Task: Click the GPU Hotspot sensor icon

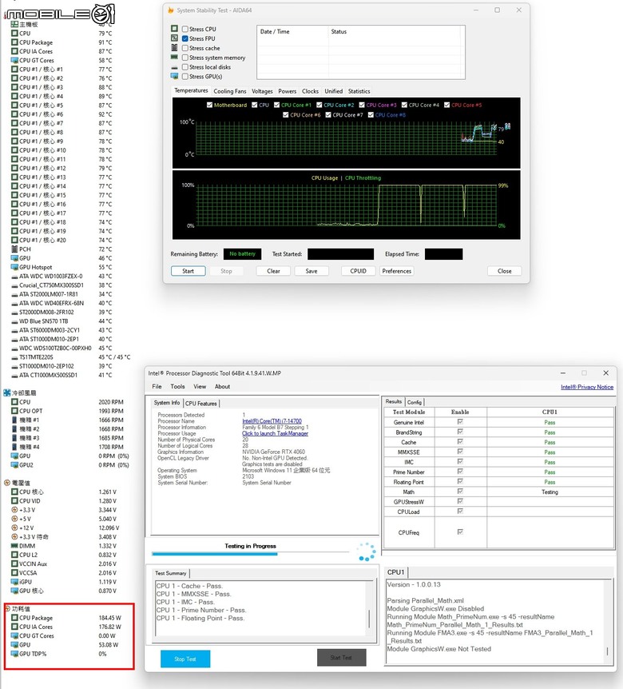Action: tap(14, 267)
